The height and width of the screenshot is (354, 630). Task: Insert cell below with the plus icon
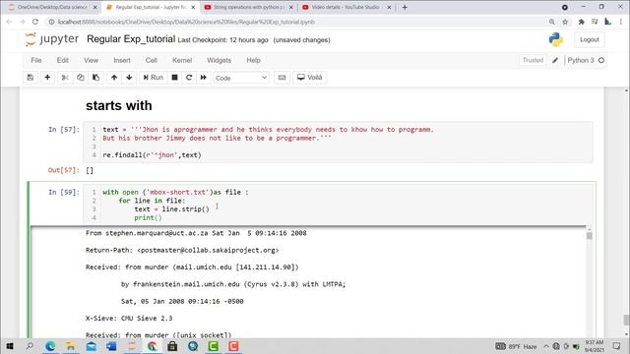coord(47,78)
